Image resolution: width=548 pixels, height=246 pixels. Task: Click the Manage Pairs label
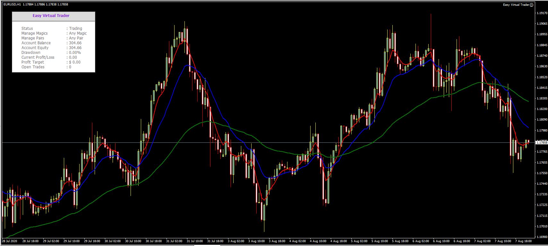(33, 38)
